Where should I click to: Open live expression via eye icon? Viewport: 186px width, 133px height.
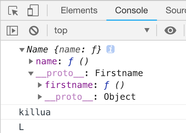(x=170, y=30)
